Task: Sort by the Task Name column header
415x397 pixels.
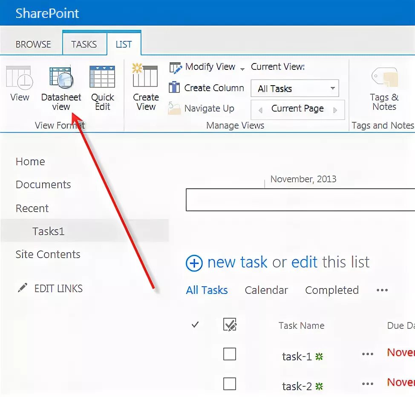Action: [302, 325]
